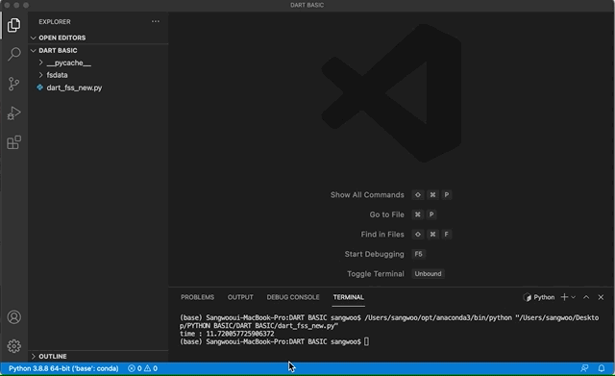Click the Unbound keybinding badge
The width and height of the screenshot is (615, 376).
pos(428,273)
